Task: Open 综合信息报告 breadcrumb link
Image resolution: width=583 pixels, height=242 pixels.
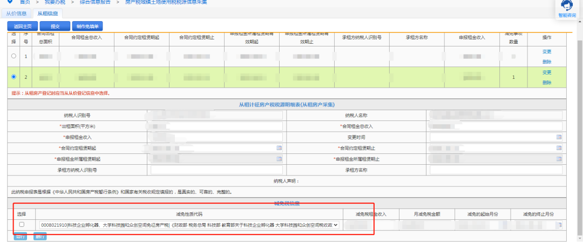Action: 95,2
